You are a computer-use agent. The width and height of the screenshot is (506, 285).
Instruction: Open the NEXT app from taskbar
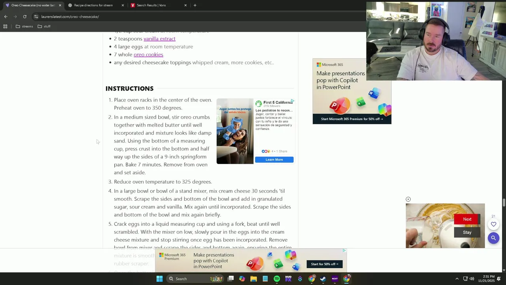334,279
